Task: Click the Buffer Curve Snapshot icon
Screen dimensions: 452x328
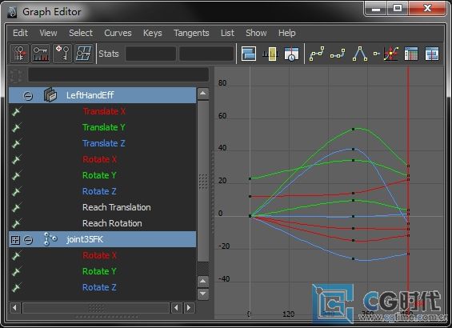Action: (x=391, y=54)
